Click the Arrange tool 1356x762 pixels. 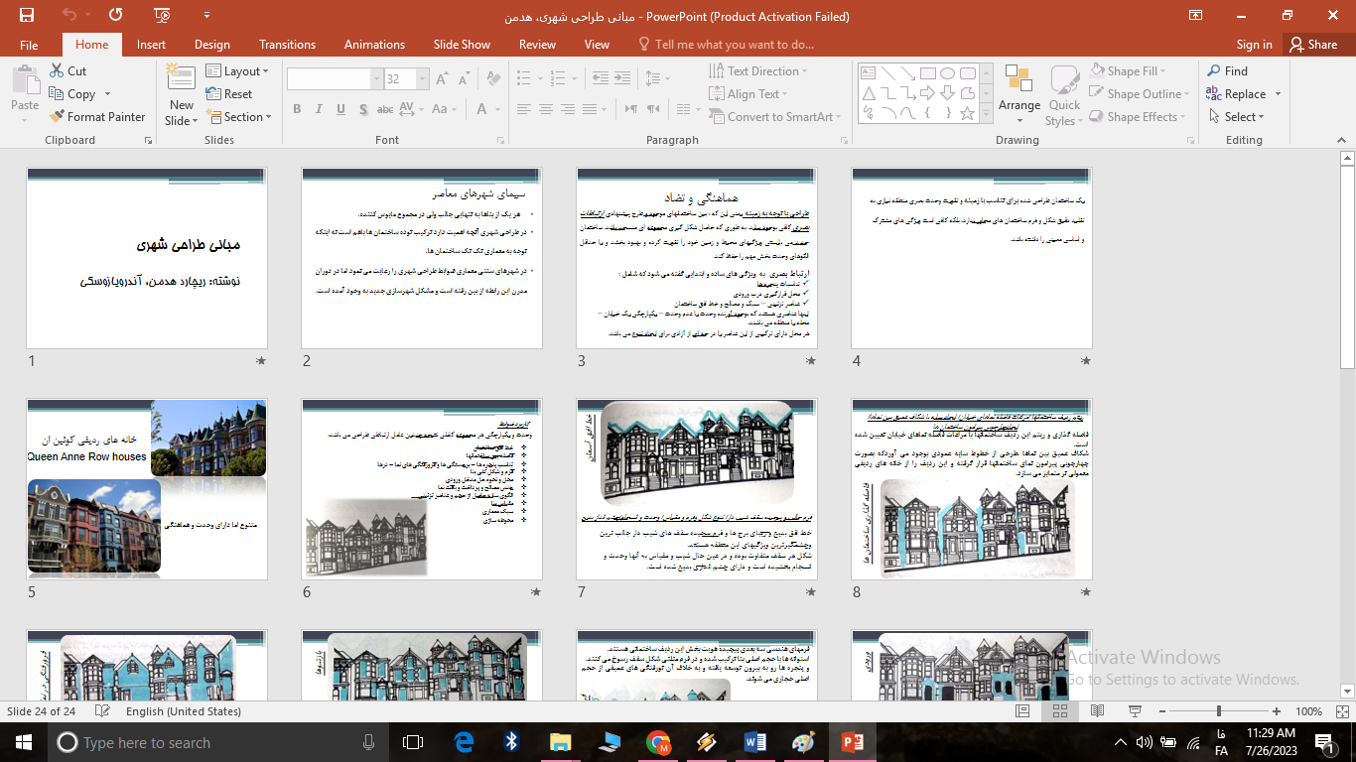[1019, 93]
